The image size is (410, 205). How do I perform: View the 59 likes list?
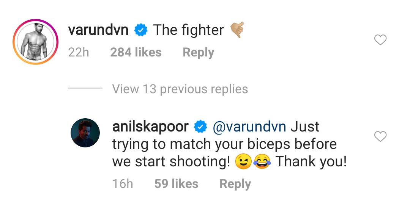(176, 183)
